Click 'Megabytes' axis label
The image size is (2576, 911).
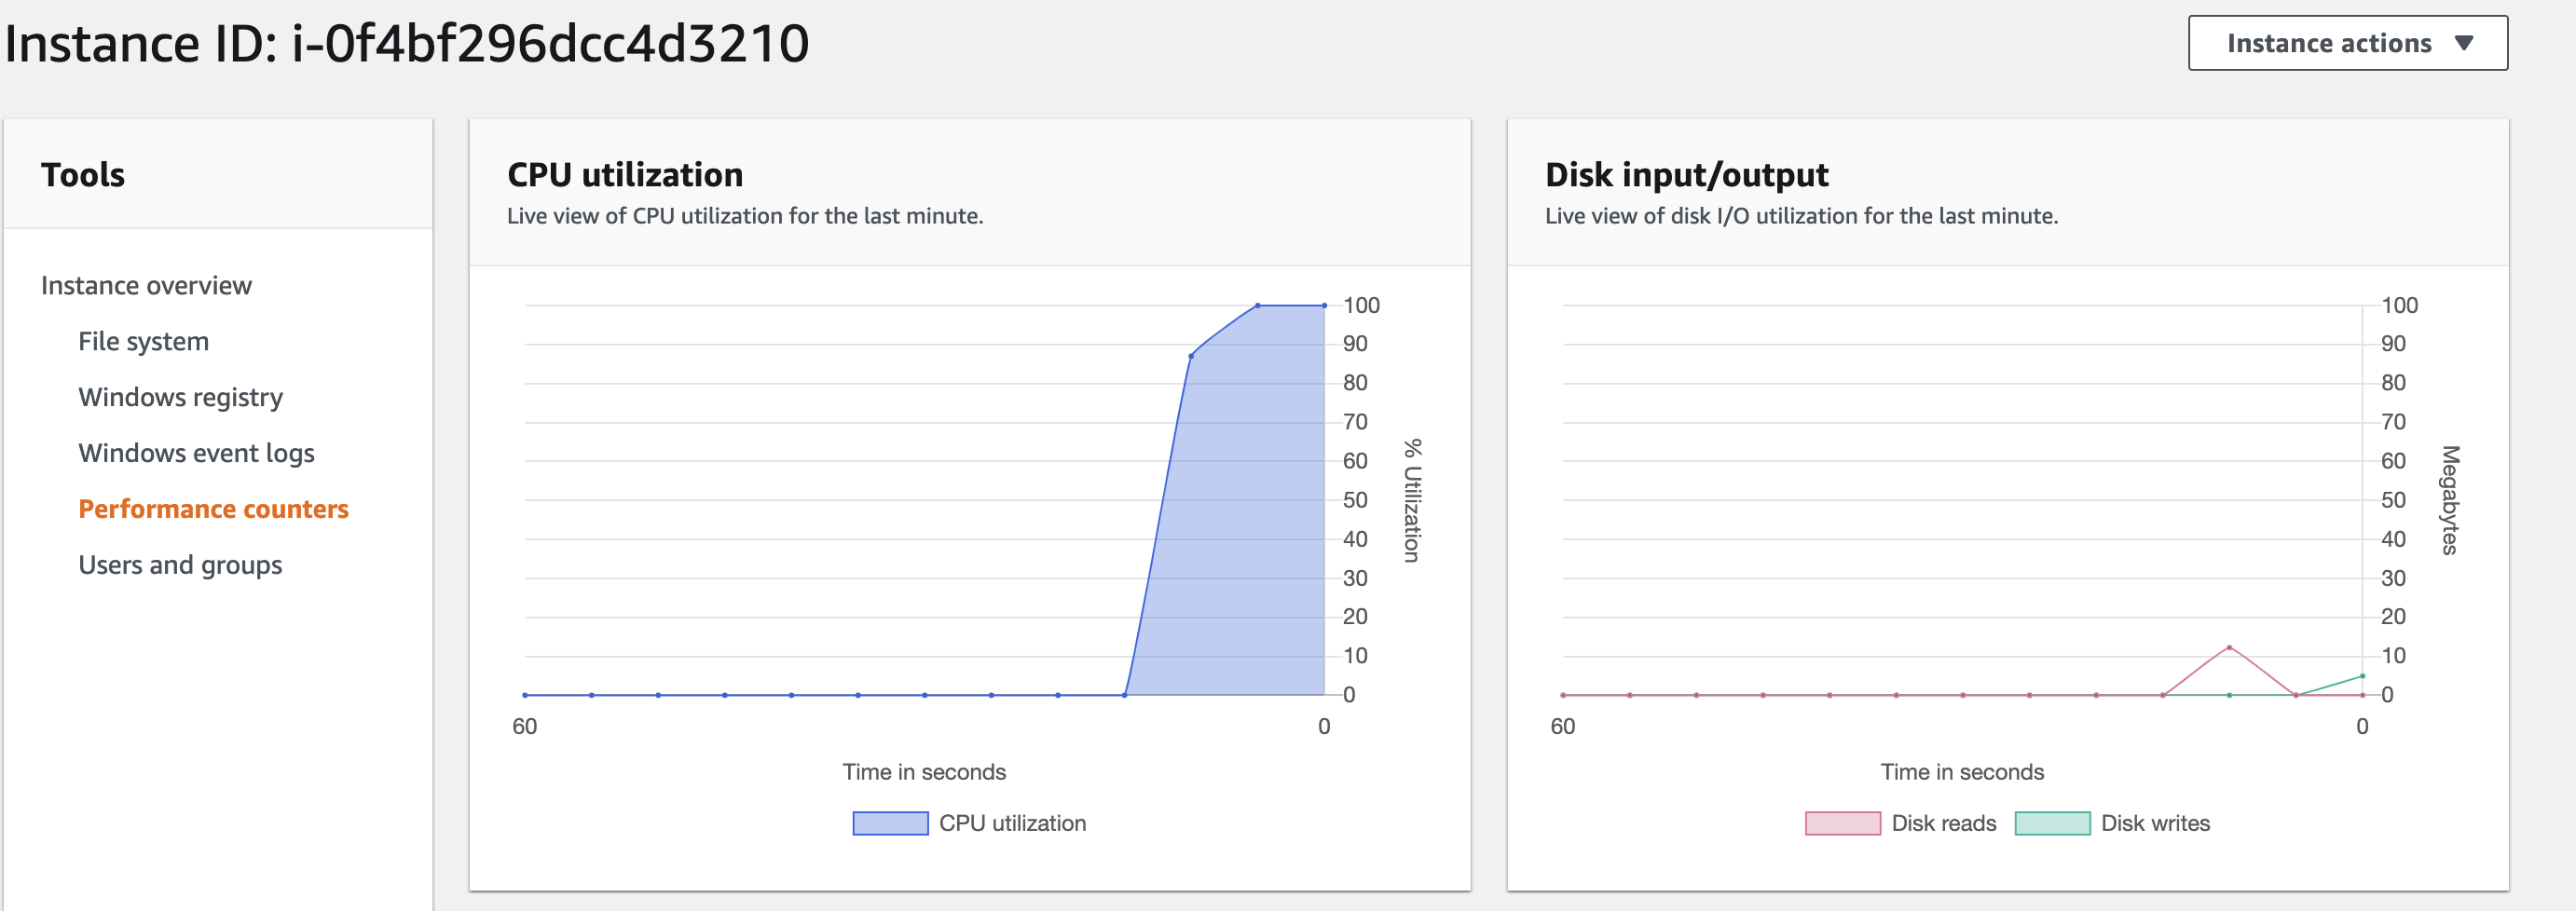[x=2449, y=500]
